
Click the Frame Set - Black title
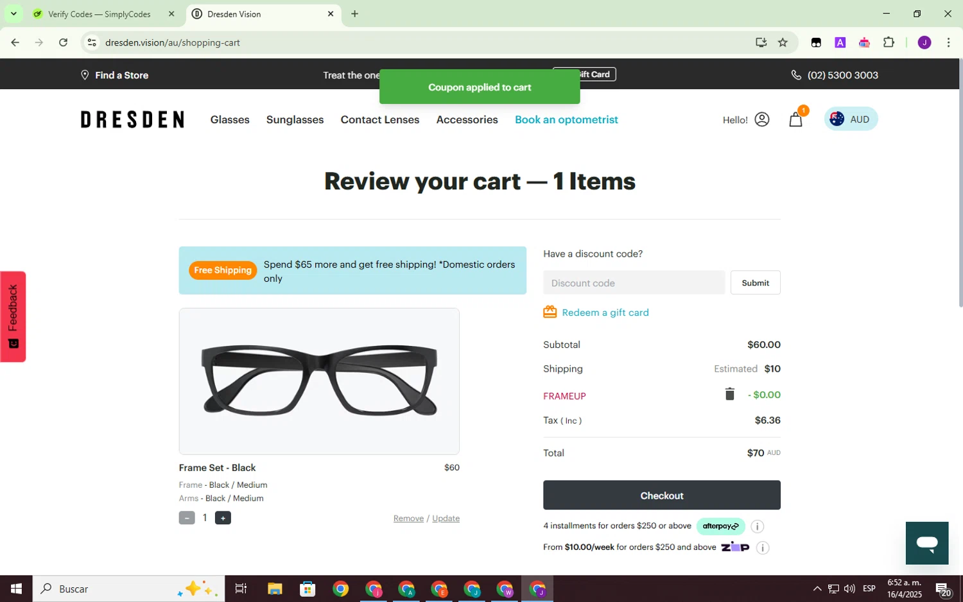pos(217,468)
